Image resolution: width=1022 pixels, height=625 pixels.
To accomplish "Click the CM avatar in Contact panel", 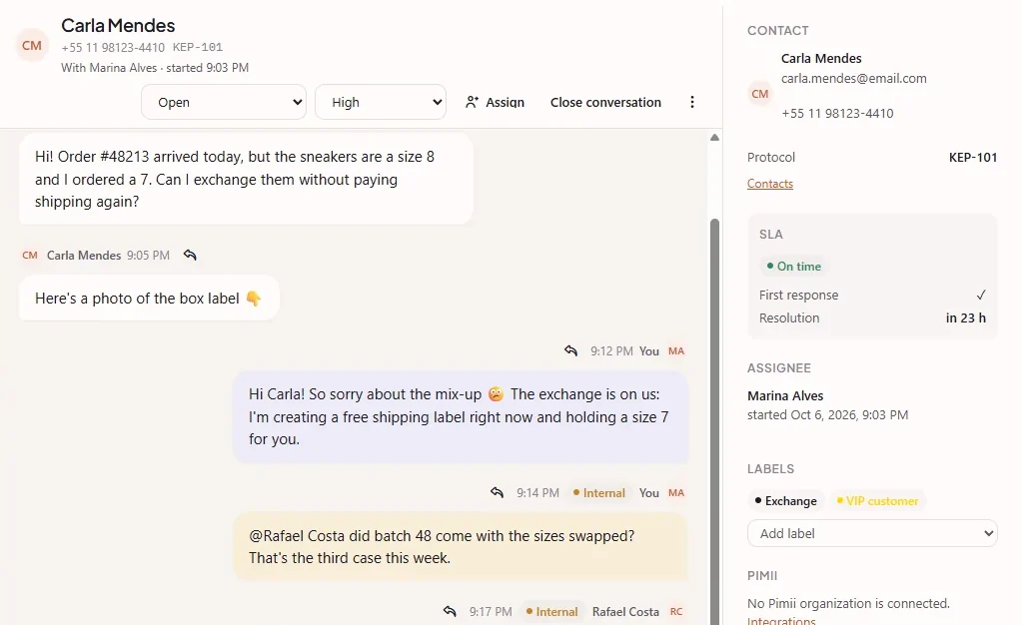I will 760,94.
